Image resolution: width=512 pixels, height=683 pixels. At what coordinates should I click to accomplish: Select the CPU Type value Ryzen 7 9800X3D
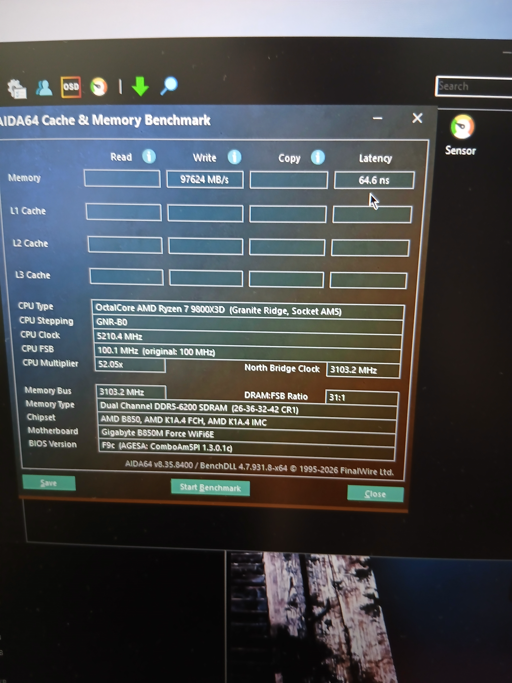[x=248, y=309]
